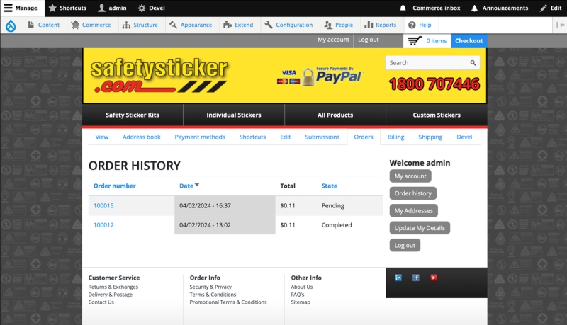Open the Configuration admin menu

tap(289, 25)
